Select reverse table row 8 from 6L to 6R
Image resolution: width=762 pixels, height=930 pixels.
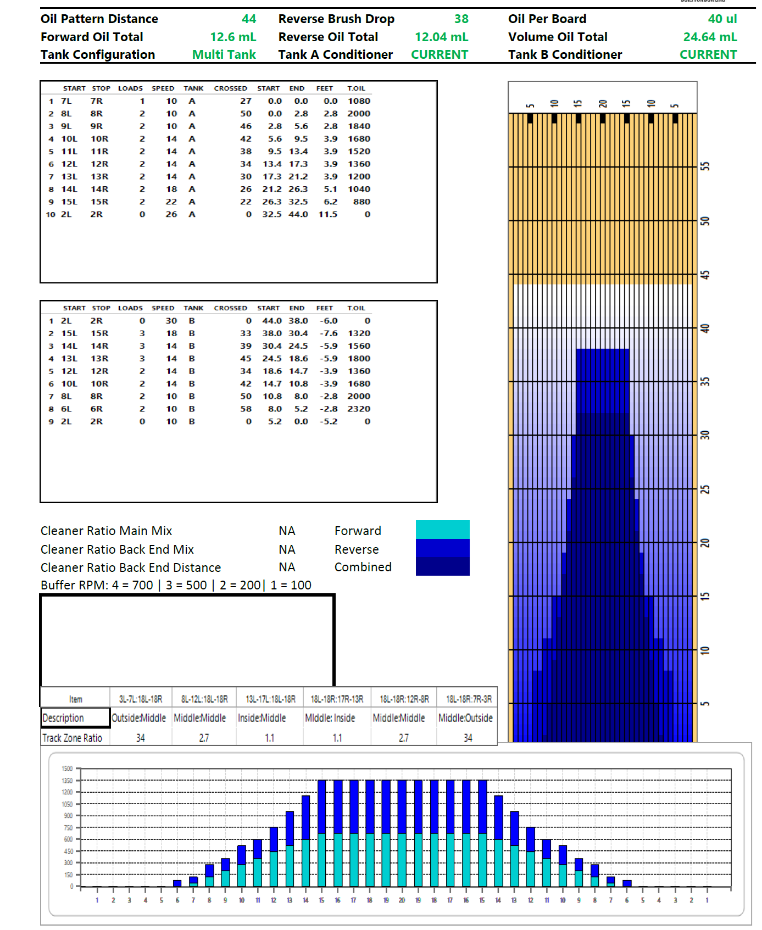(x=209, y=409)
